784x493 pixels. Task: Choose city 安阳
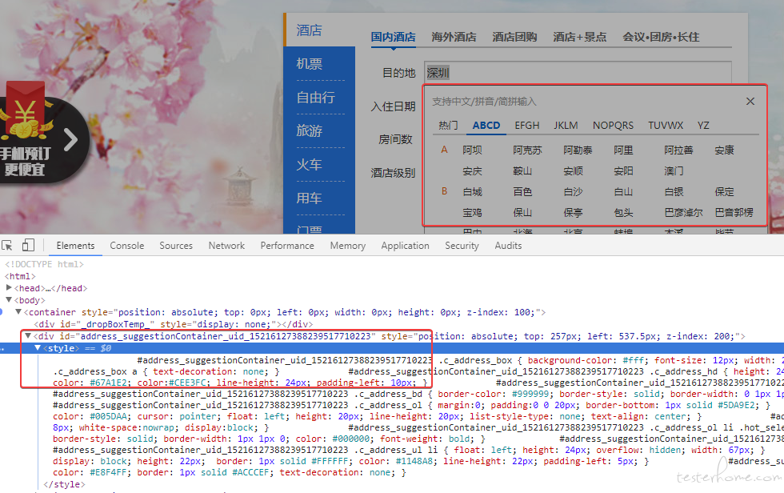coord(623,171)
